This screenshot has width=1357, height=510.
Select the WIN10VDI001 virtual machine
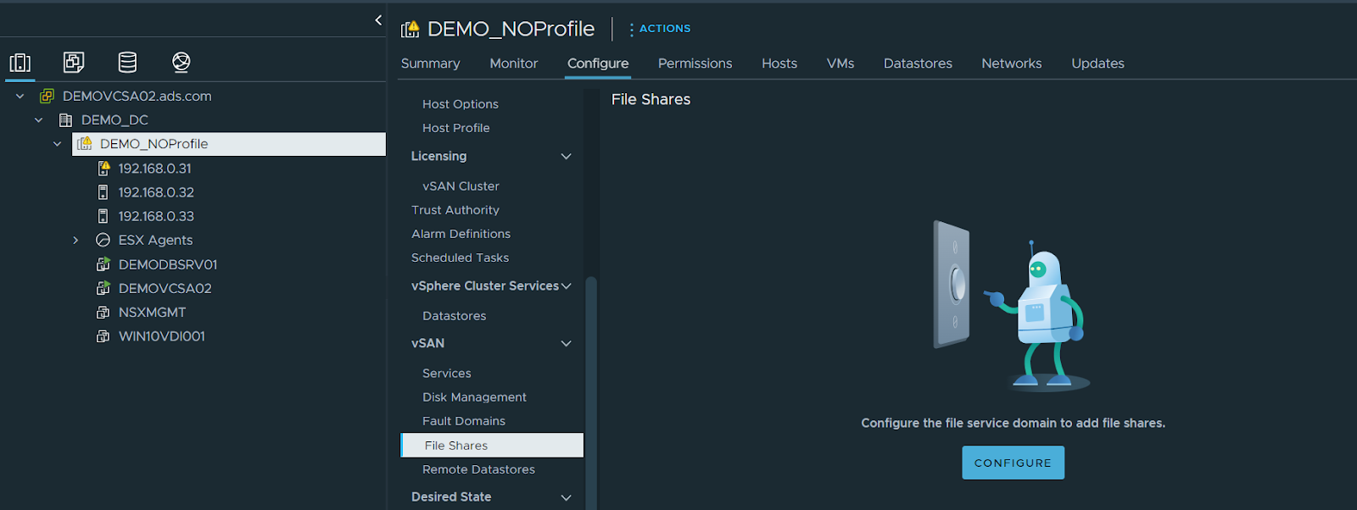tap(162, 335)
